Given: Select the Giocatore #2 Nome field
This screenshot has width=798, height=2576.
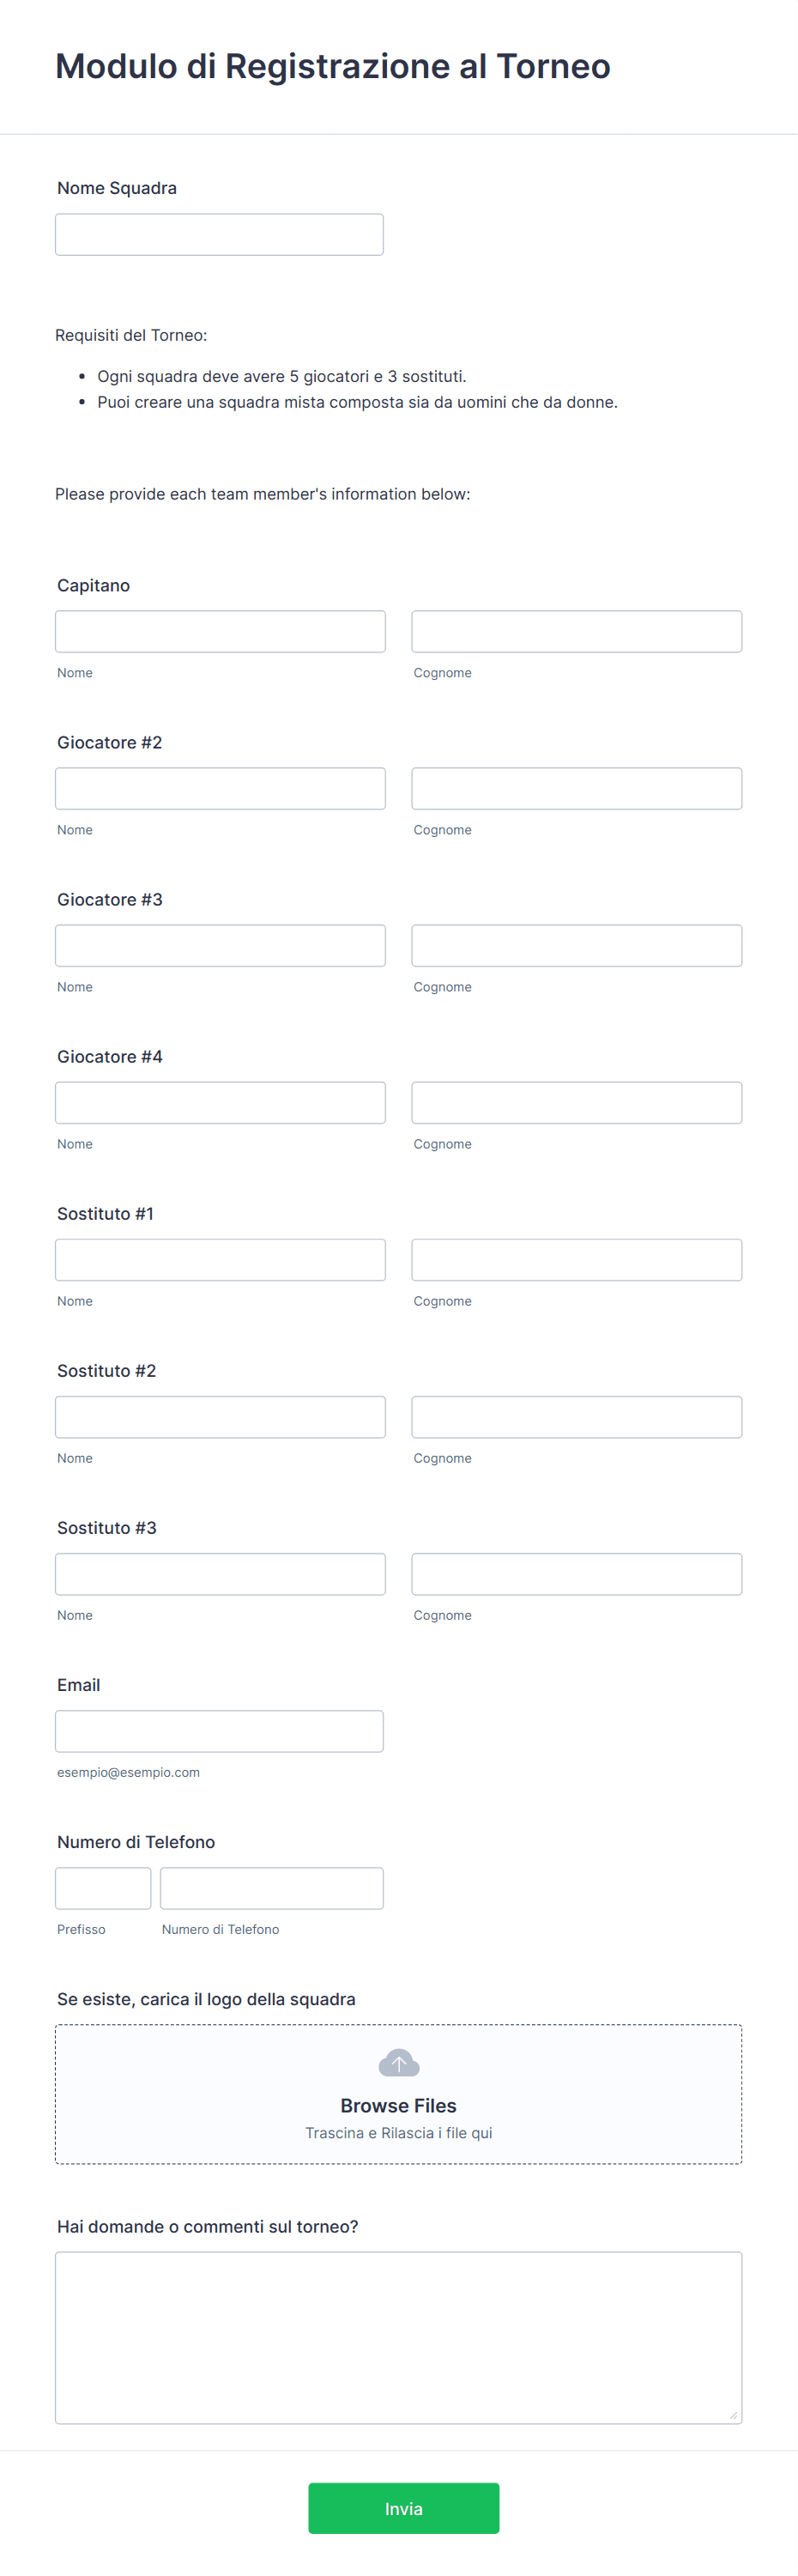Looking at the screenshot, I should (x=220, y=787).
